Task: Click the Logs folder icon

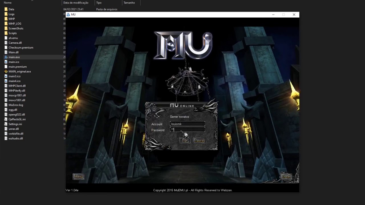Action: (x=6, y=14)
